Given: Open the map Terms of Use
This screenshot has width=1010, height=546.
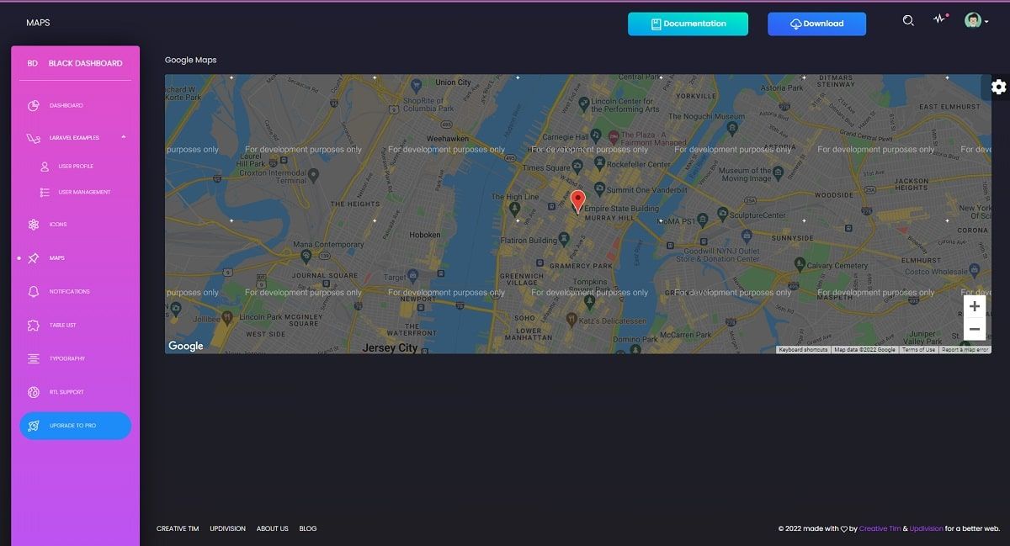Looking at the screenshot, I should (918, 350).
